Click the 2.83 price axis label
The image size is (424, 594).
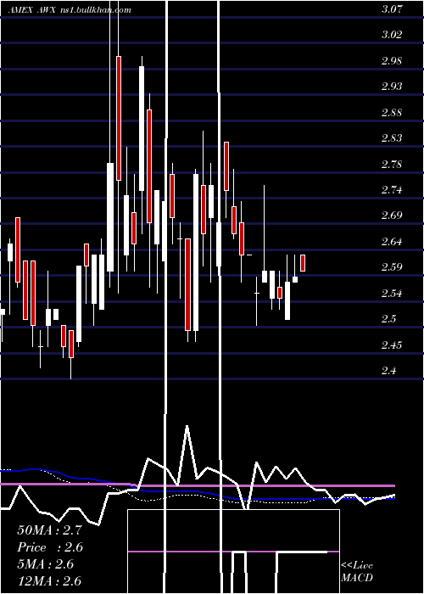pyautogui.click(x=392, y=138)
